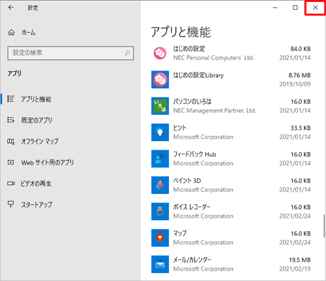Click the アプリ section label in sidebar

14,73
